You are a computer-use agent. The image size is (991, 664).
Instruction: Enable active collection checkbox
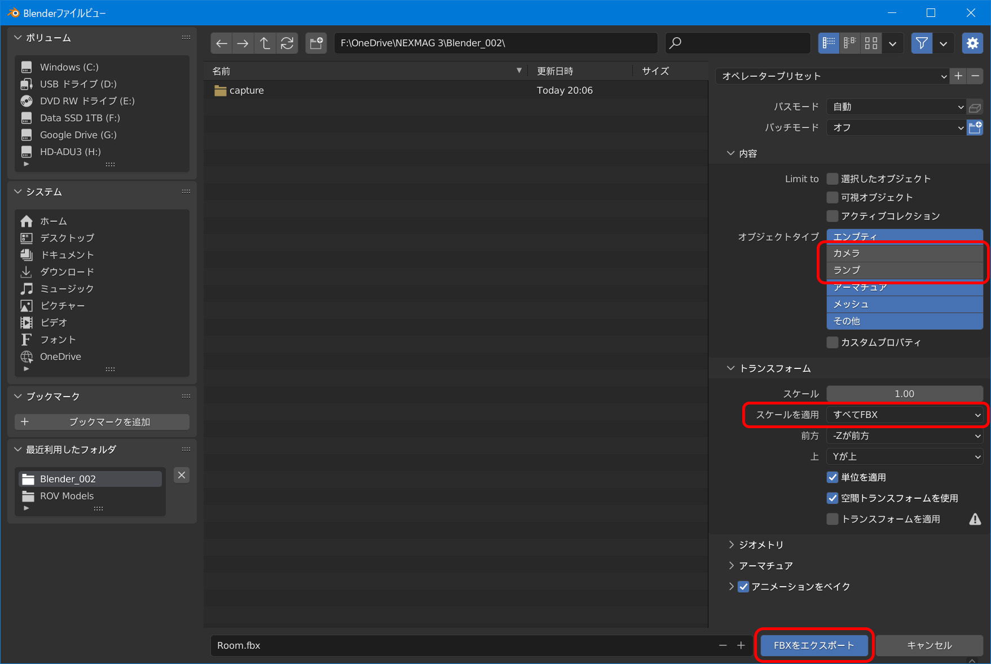point(833,216)
